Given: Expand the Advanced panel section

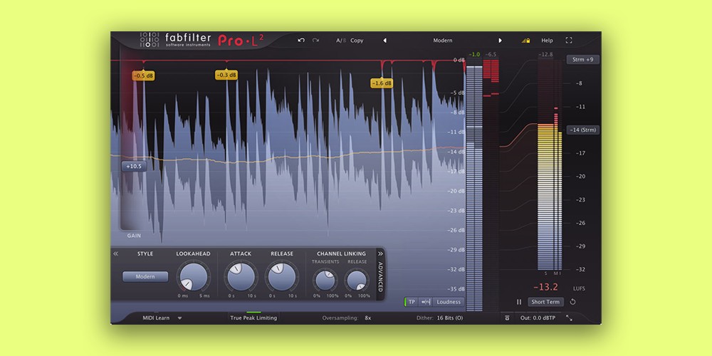Looking at the screenshot, I should coord(380,253).
